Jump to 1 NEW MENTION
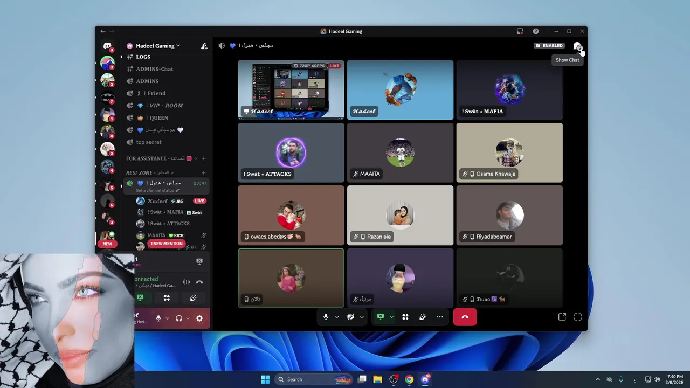 (167, 244)
